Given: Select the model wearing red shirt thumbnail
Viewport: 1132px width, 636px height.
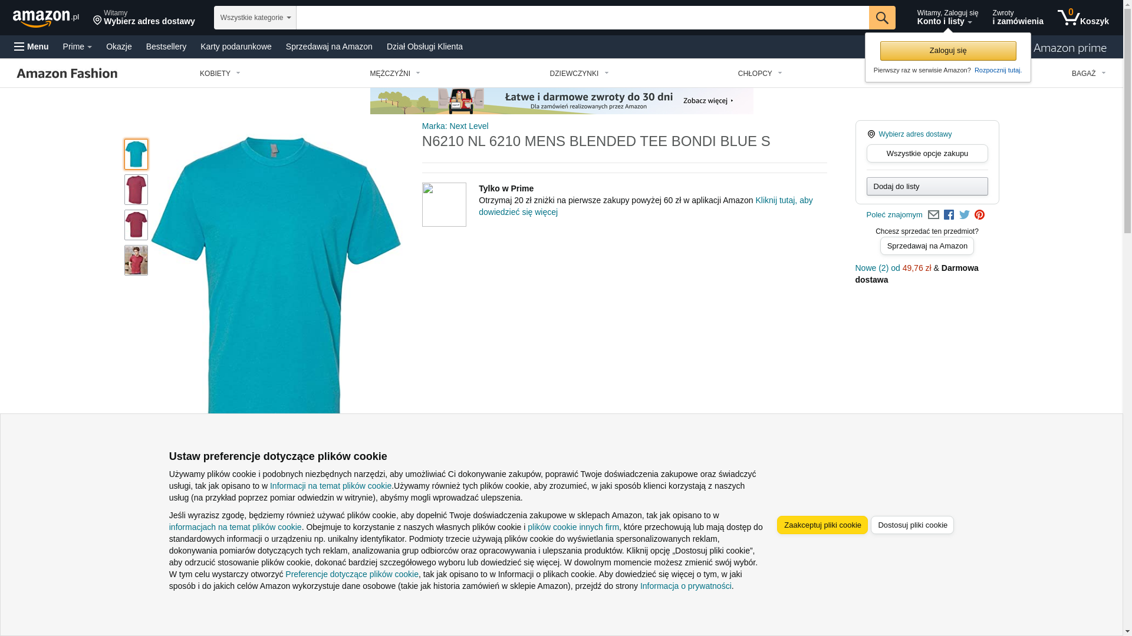Looking at the screenshot, I should click(x=136, y=260).
